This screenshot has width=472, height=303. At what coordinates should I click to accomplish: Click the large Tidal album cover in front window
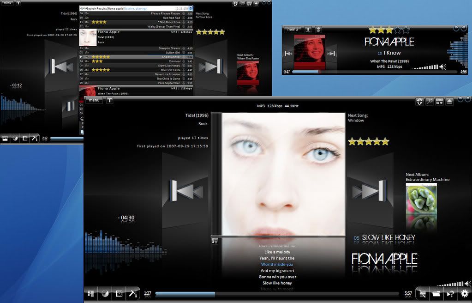coord(283,174)
